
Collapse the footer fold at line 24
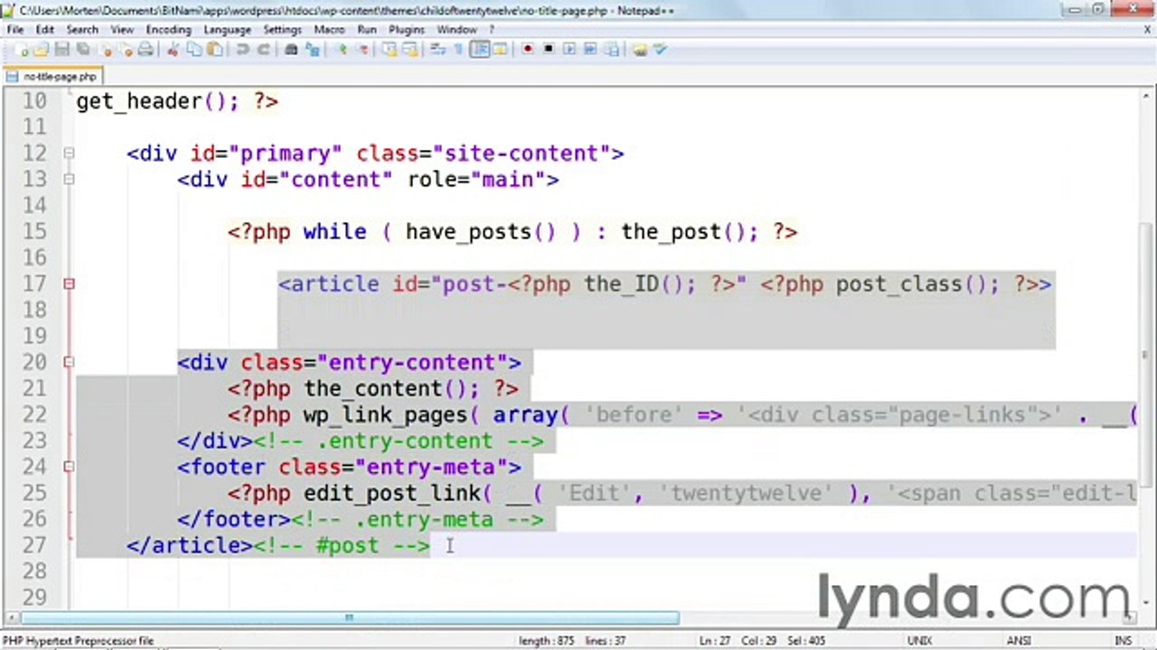(x=69, y=468)
